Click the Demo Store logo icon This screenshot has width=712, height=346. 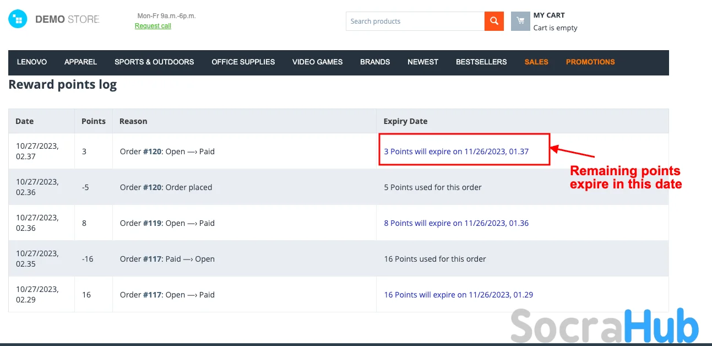[18, 19]
